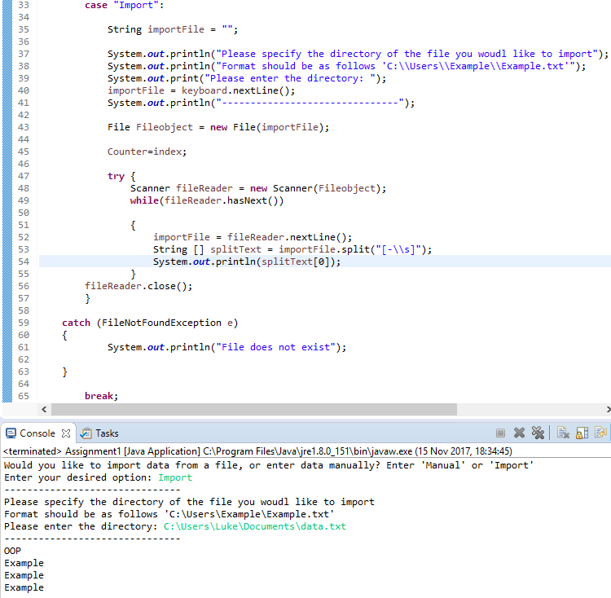611x598 pixels.
Task: Click the first 'Example' console output line
Action: click(x=24, y=563)
